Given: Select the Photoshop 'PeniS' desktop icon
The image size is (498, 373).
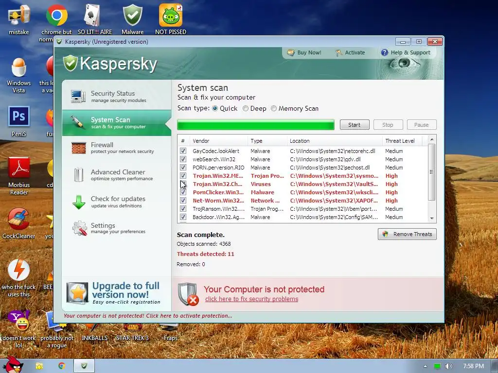Looking at the screenshot, I should [x=19, y=121].
